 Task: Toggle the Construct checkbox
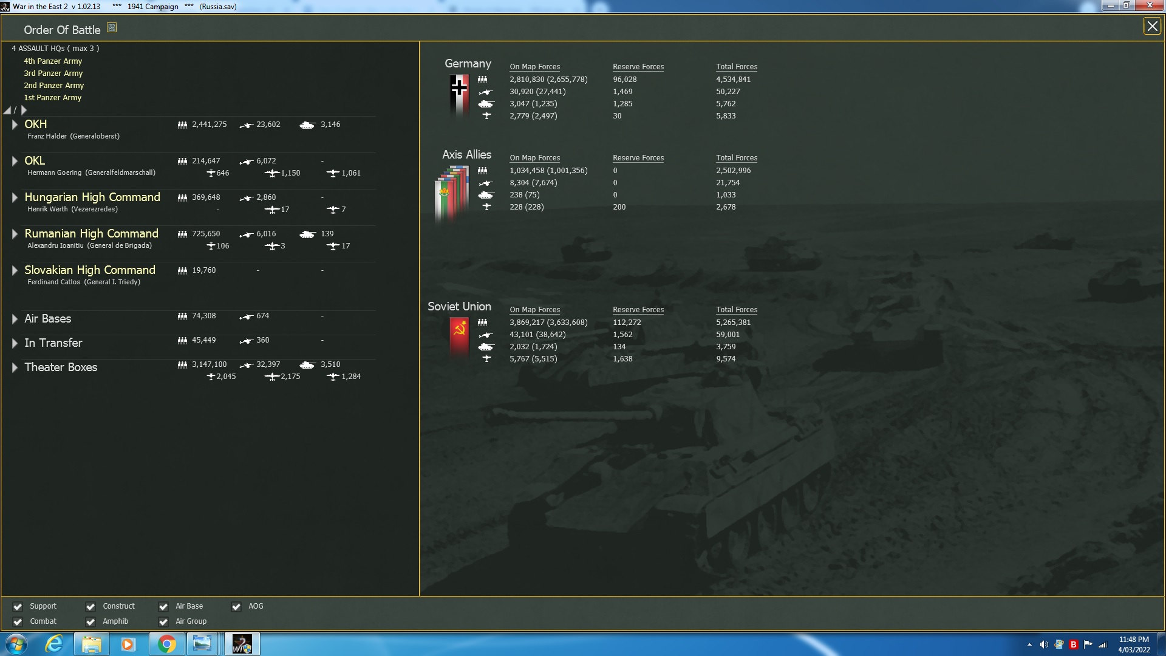pyautogui.click(x=90, y=606)
